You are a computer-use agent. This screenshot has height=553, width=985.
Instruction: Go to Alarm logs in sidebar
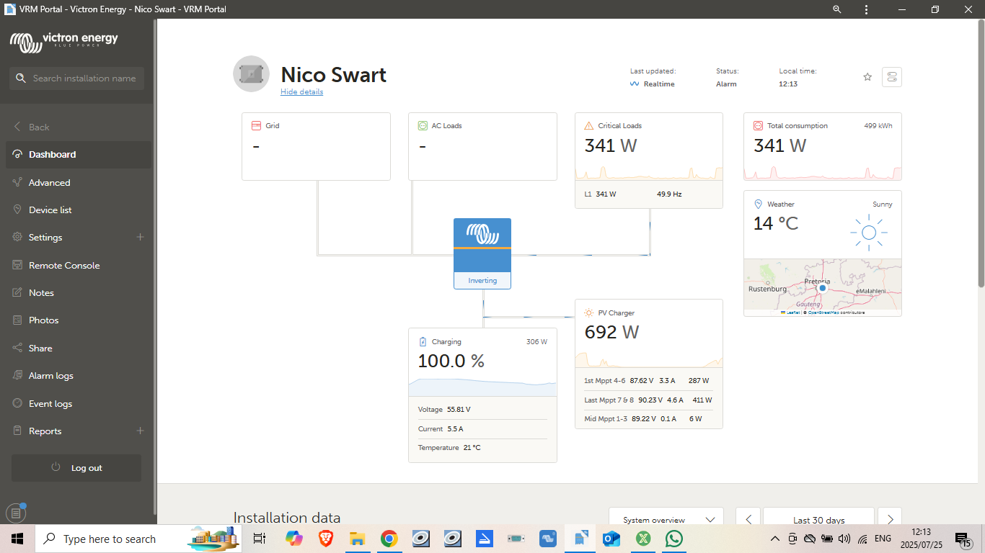(x=51, y=376)
